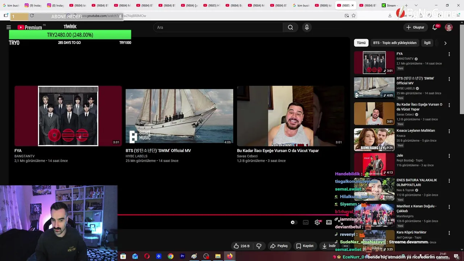This screenshot has width=464, height=261.
Task: Open Manifest x Kenan Doğulu - Çakkıdı video
Action: pyautogui.click(x=417, y=208)
